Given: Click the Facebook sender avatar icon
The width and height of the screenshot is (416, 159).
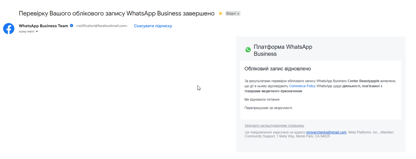Looking at the screenshot, I should tap(9, 29).
